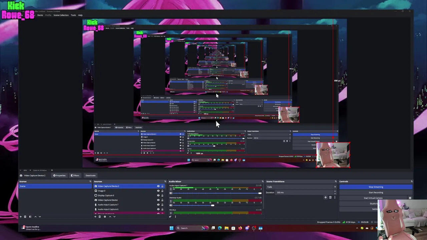The width and height of the screenshot is (427, 240).
Task: Add a new source with plus icon
Action: (95, 217)
